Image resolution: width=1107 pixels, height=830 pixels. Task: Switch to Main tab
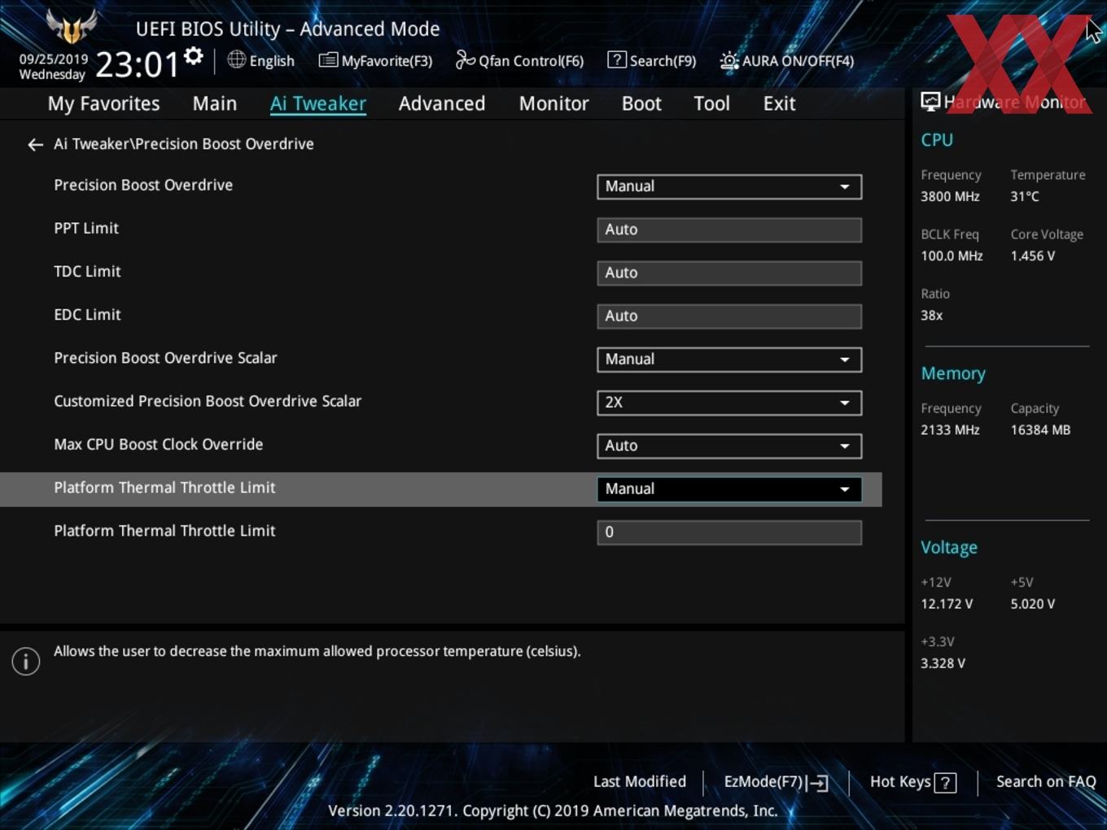(x=215, y=103)
